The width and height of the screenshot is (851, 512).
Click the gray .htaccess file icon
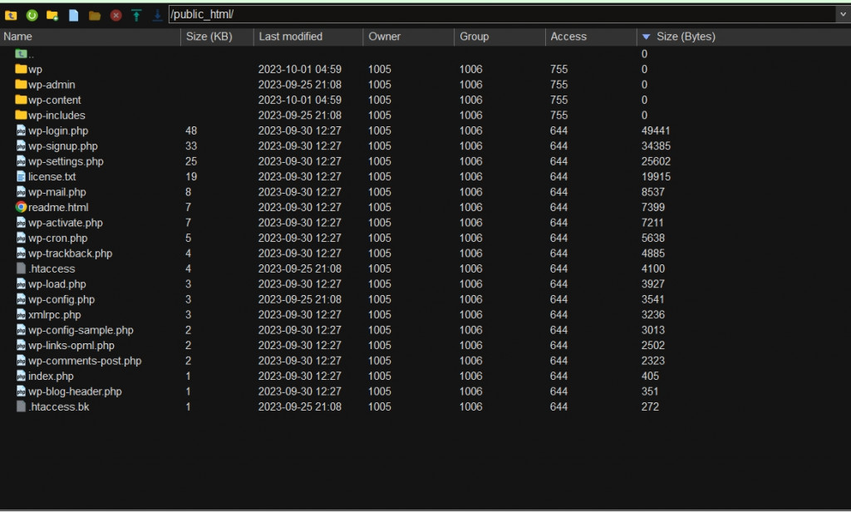coord(21,268)
